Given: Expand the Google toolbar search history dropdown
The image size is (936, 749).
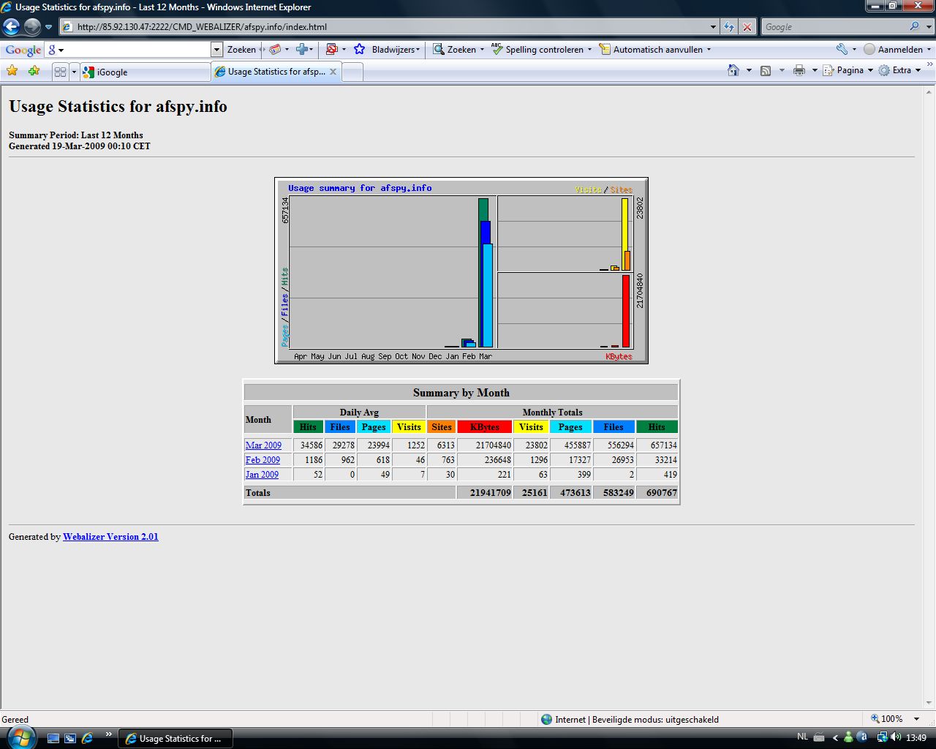Looking at the screenshot, I should (216, 50).
